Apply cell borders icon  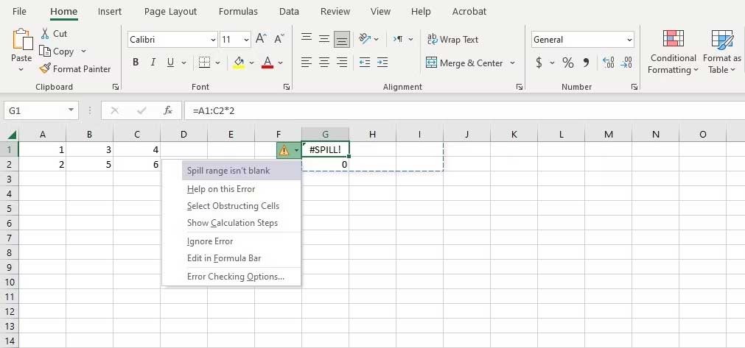coord(204,63)
